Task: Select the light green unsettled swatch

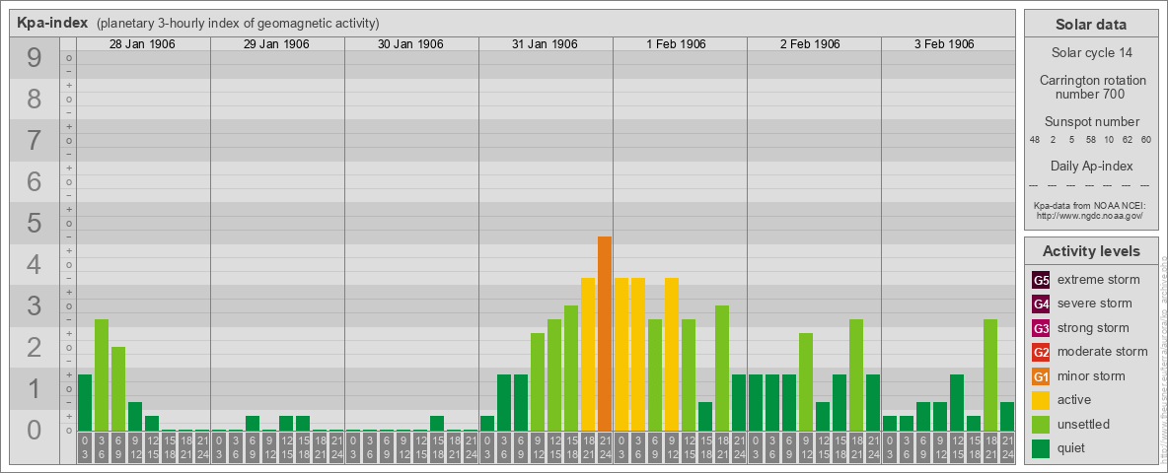Action: [1041, 424]
